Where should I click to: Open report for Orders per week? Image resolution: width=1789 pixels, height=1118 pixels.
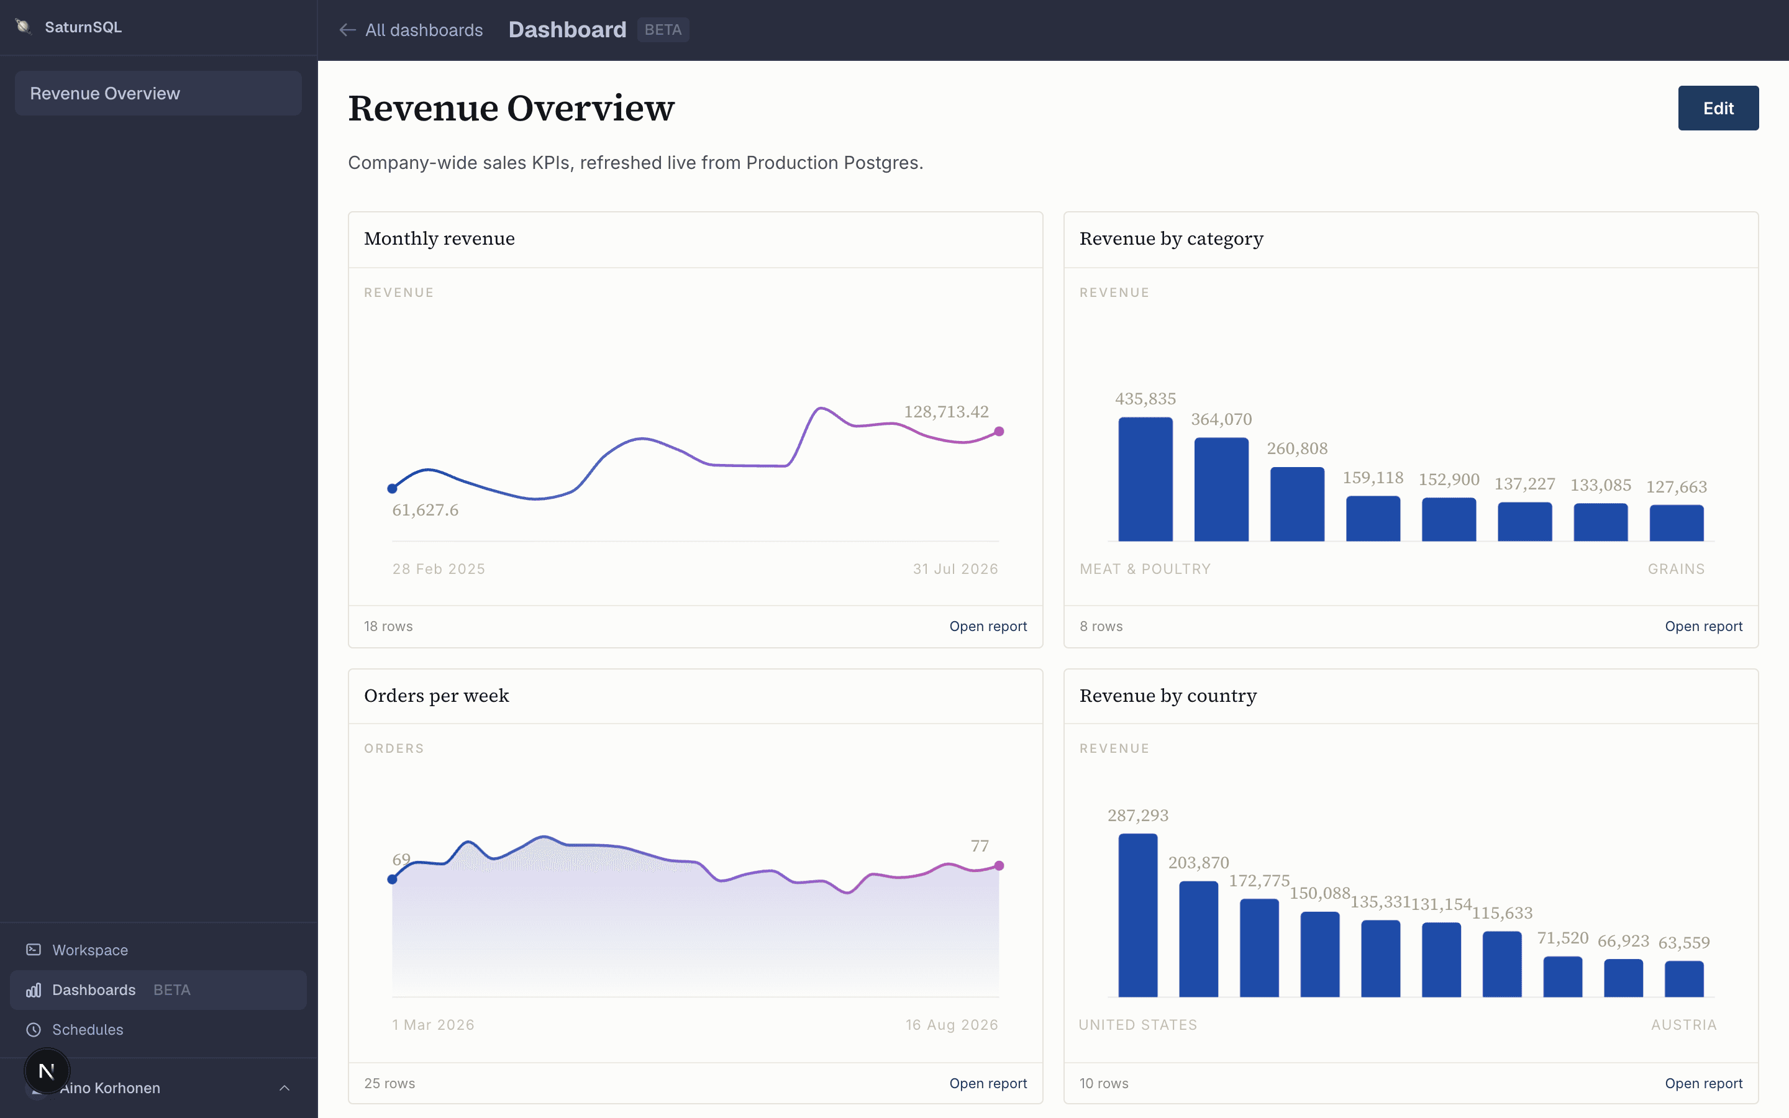988,1083
